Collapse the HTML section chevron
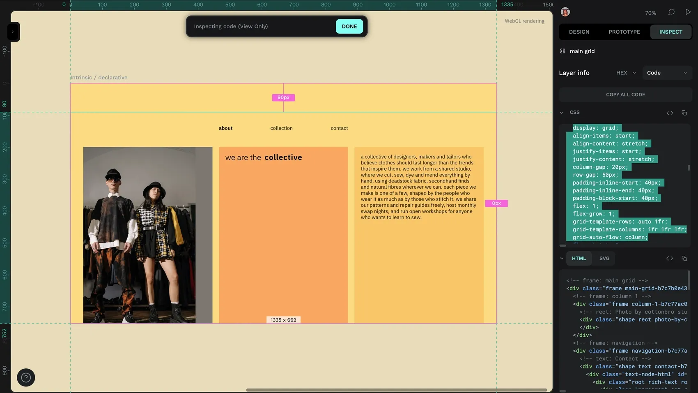 [562, 259]
